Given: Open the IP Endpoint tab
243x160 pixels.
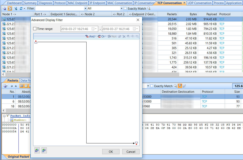Looking at the screenshot, I should [x=97, y=3].
